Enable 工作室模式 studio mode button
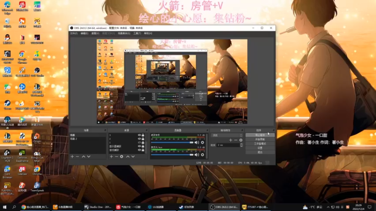This screenshot has height=211, width=376. pyautogui.click(x=260, y=144)
